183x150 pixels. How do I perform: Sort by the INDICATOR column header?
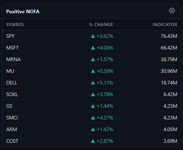pyautogui.click(x=165, y=25)
